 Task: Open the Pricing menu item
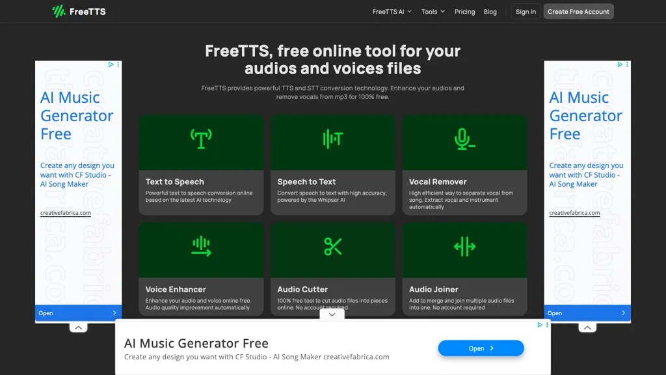[464, 11]
